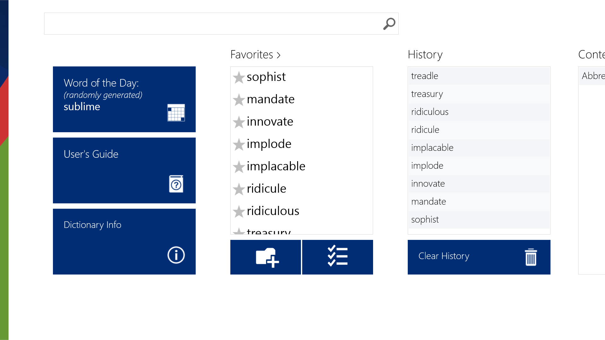Click the calendar icon on Word of the Day tile

[176, 113]
